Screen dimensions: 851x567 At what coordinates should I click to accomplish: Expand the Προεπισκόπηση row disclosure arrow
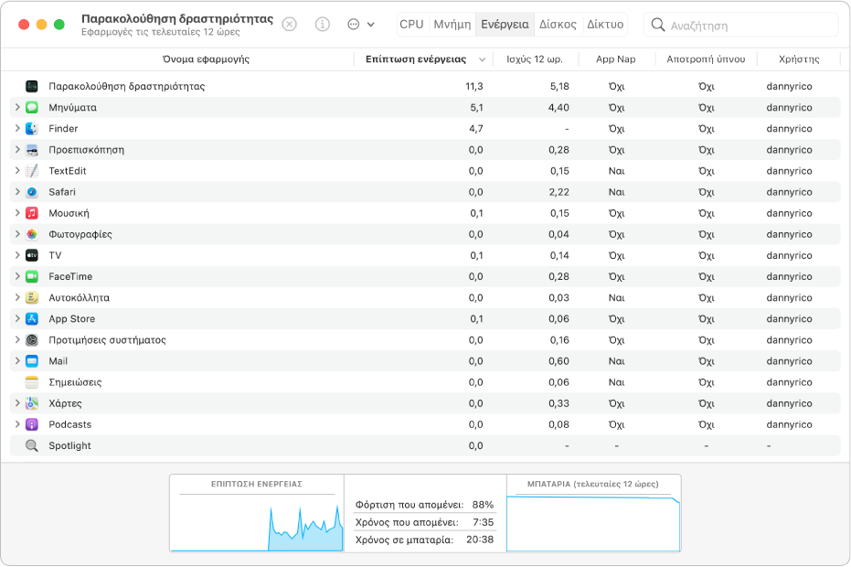[x=17, y=149]
